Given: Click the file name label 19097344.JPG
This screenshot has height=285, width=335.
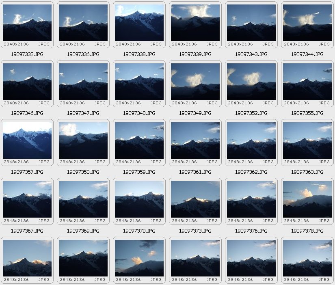Looking at the screenshot, I should pos(307,54).
